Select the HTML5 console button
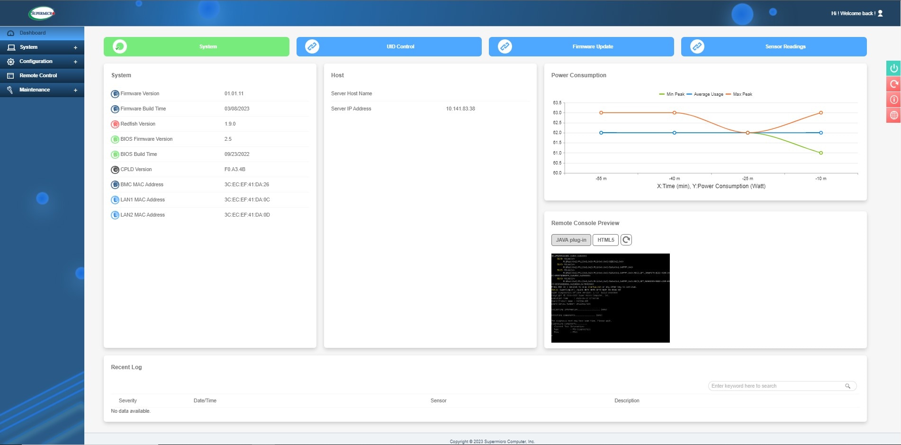 (x=605, y=240)
